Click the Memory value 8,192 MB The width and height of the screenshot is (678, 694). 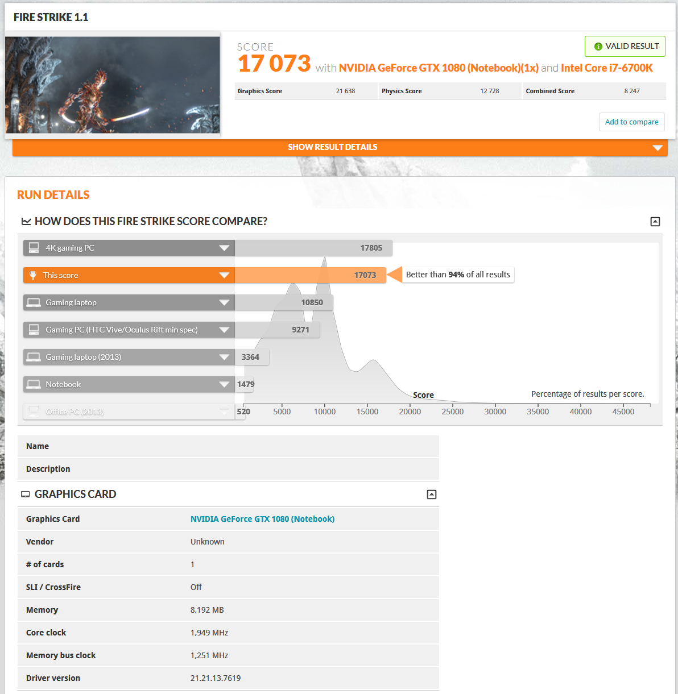[207, 610]
